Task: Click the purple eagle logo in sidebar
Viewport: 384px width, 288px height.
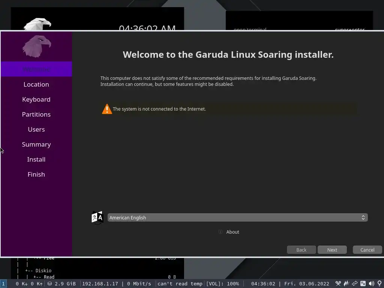Action: tap(37, 46)
